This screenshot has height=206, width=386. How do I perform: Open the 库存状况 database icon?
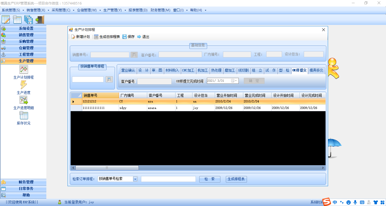[23, 115]
